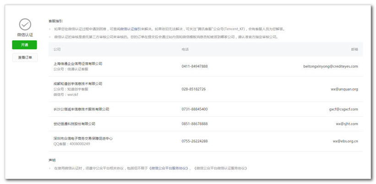Click the phone number 0731-88845400
The width and height of the screenshot is (376, 184).
(194, 109)
